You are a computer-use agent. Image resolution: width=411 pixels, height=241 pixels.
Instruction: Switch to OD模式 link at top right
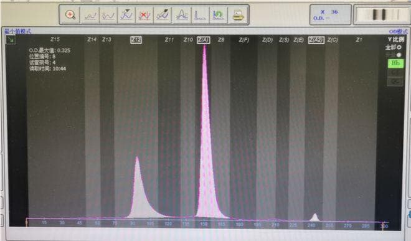[x=398, y=32]
